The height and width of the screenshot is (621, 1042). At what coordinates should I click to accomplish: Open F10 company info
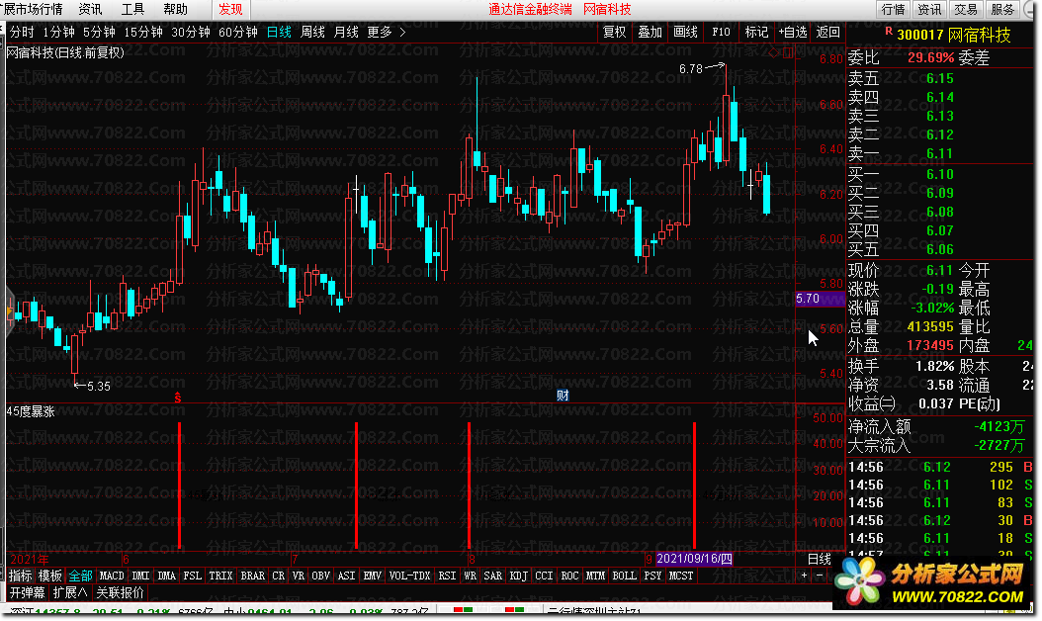click(721, 32)
